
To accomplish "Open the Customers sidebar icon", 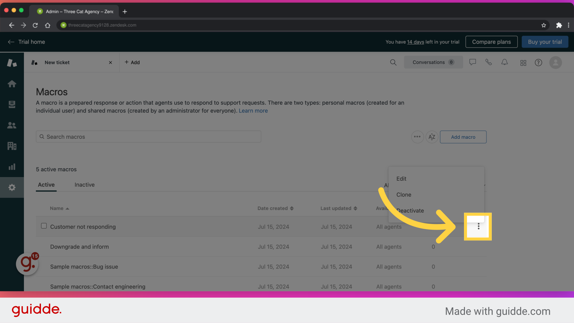I will pos(12,125).
